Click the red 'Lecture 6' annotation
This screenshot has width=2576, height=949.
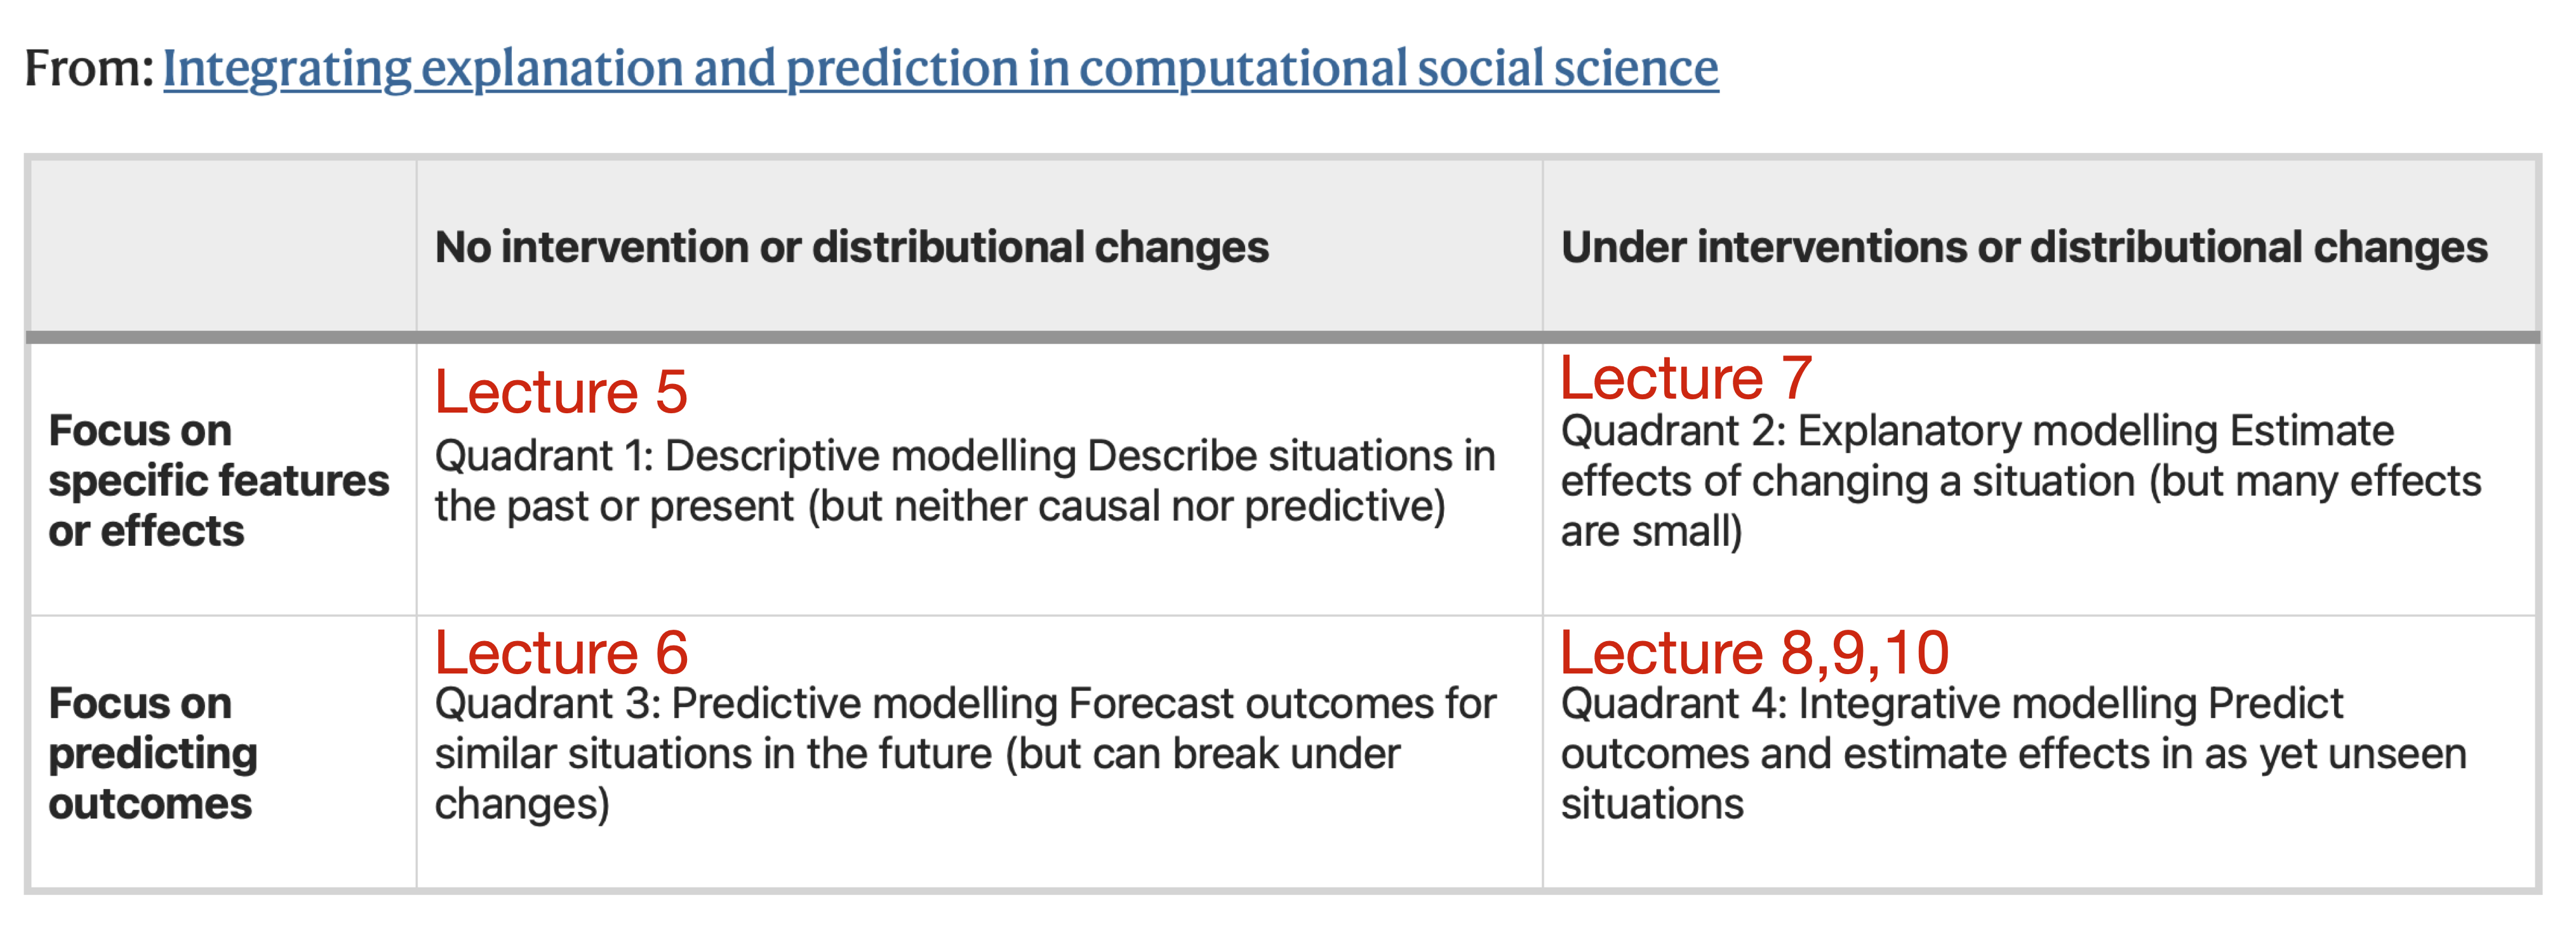(x=561, y=652)
